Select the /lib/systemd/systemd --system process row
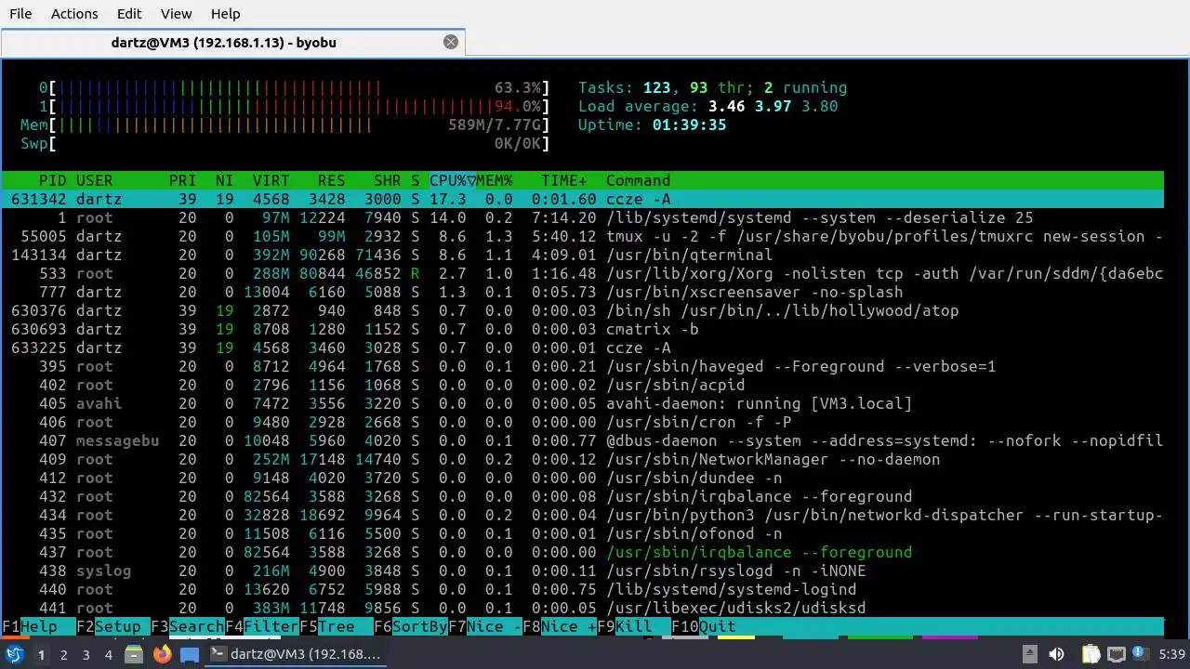Screen dimensions: 1190x669 pyautogui.click(x=583, y=217)
